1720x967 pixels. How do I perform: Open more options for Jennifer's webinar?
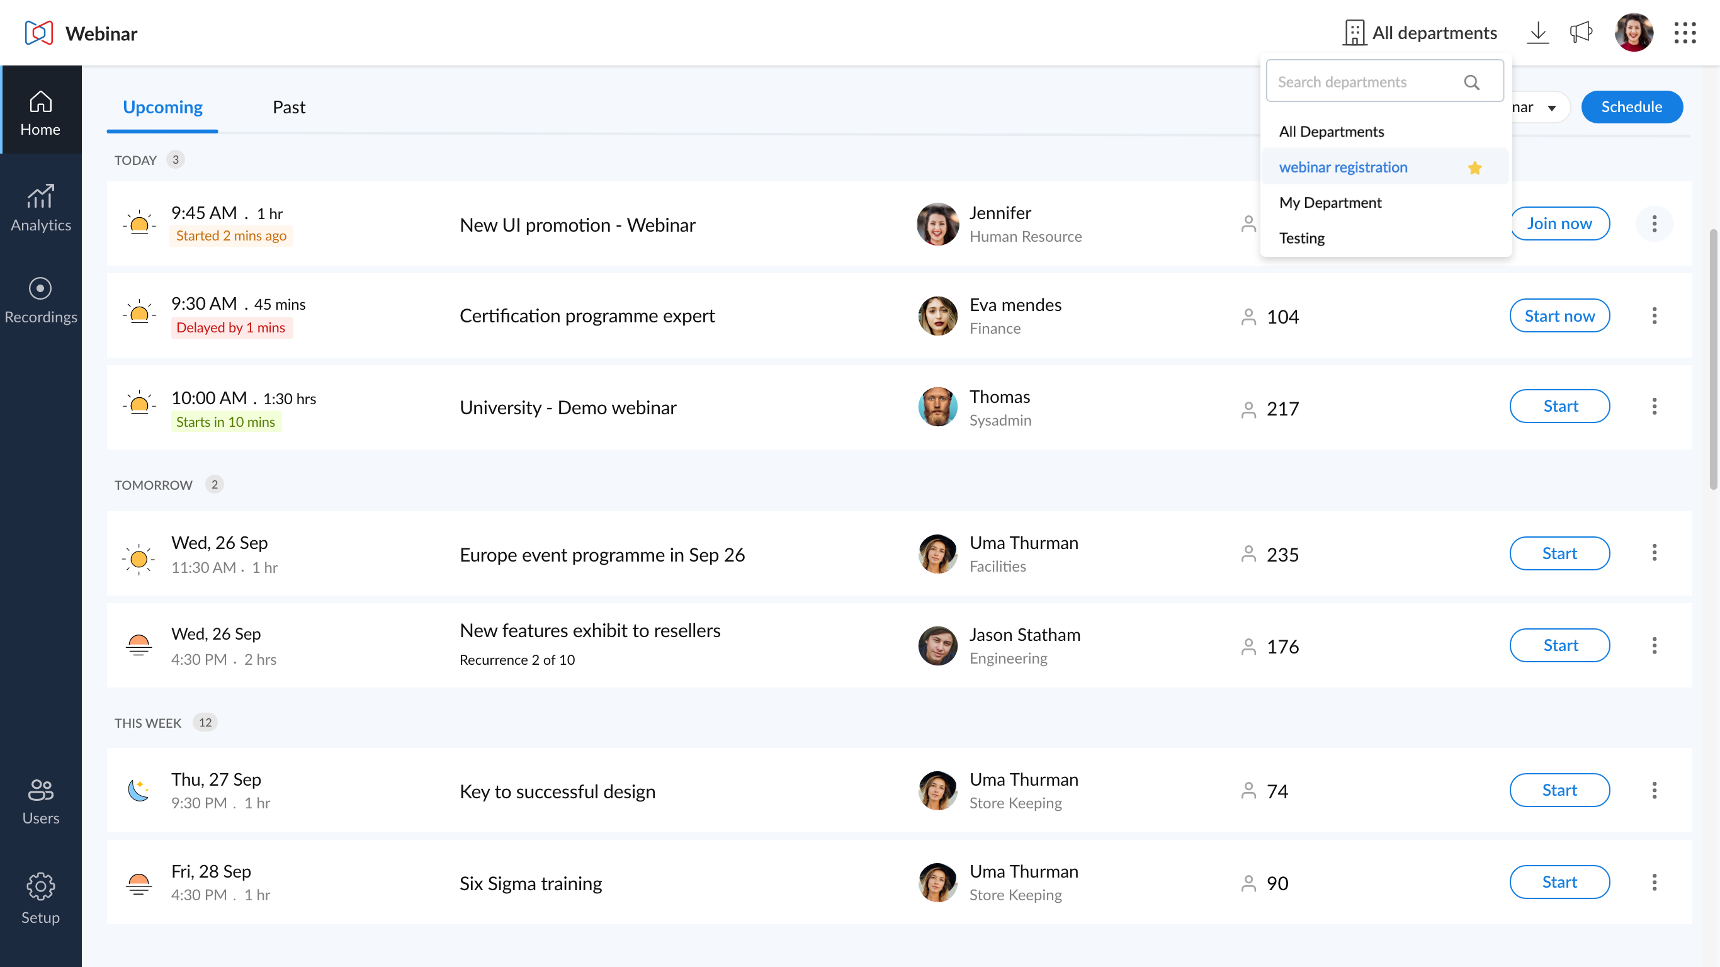[1654, 223]
